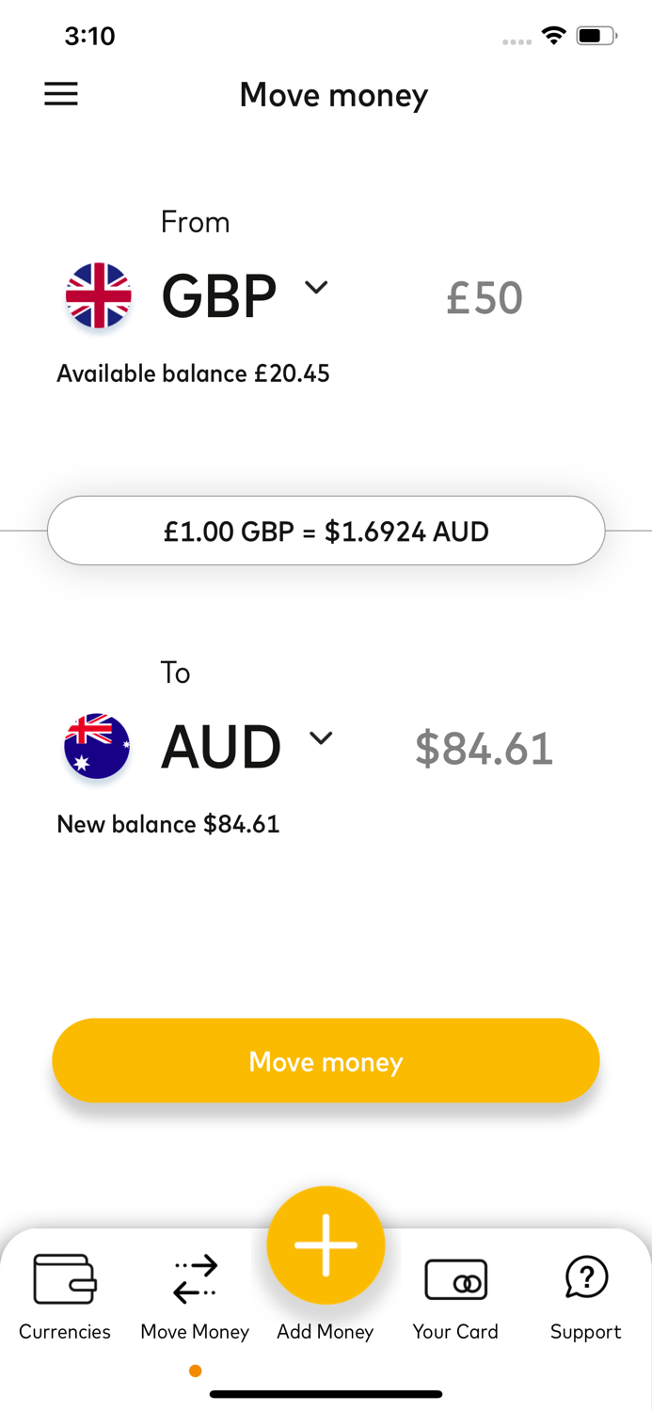Tap the $84.61 converted amount
The height and width of the screenshot is (1411, 652).
point(484,748)
